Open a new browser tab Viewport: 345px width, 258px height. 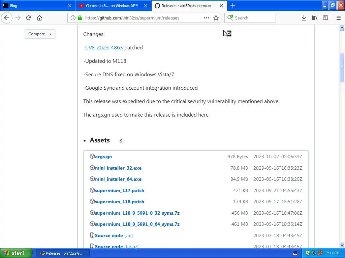pos(233,5)
